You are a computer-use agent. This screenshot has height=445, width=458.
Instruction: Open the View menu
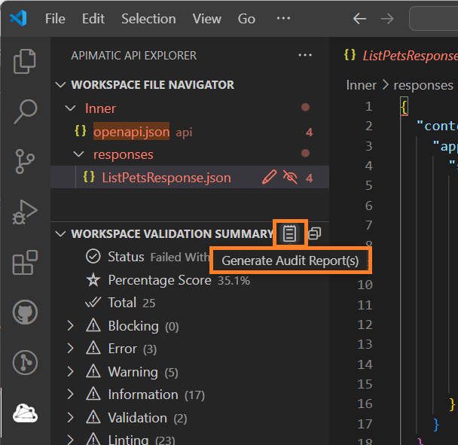207,19
